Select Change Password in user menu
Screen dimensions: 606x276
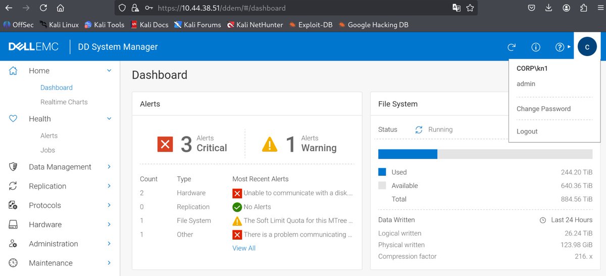tap(543, 109)
